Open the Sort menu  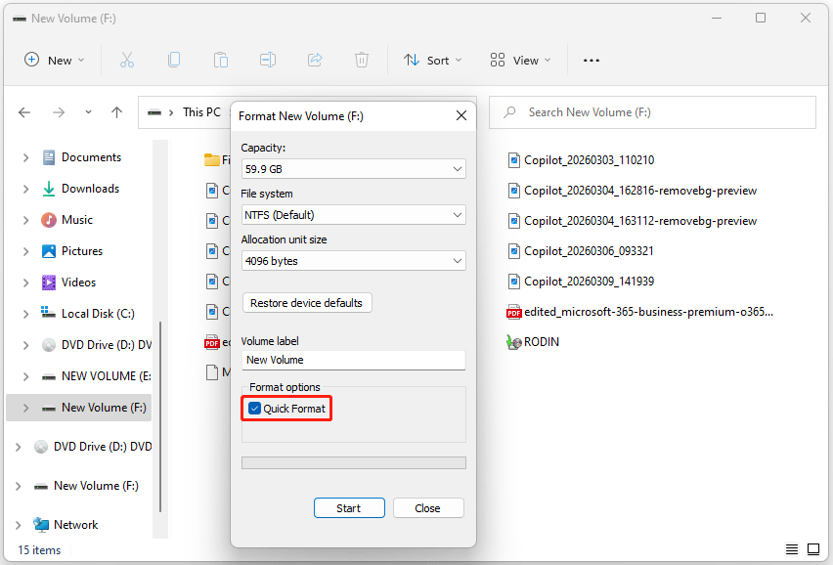[x=432, y=60]
